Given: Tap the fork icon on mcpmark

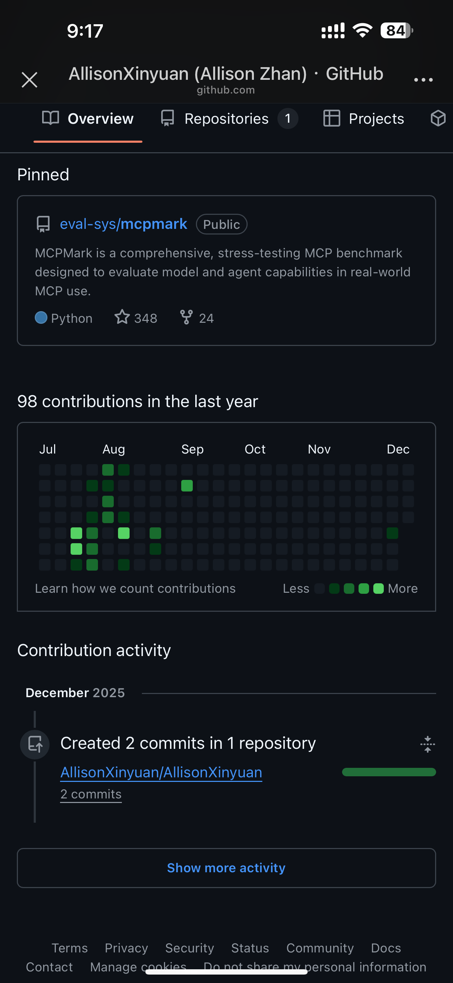Looking at the screenshot, I should coord(186,317).
